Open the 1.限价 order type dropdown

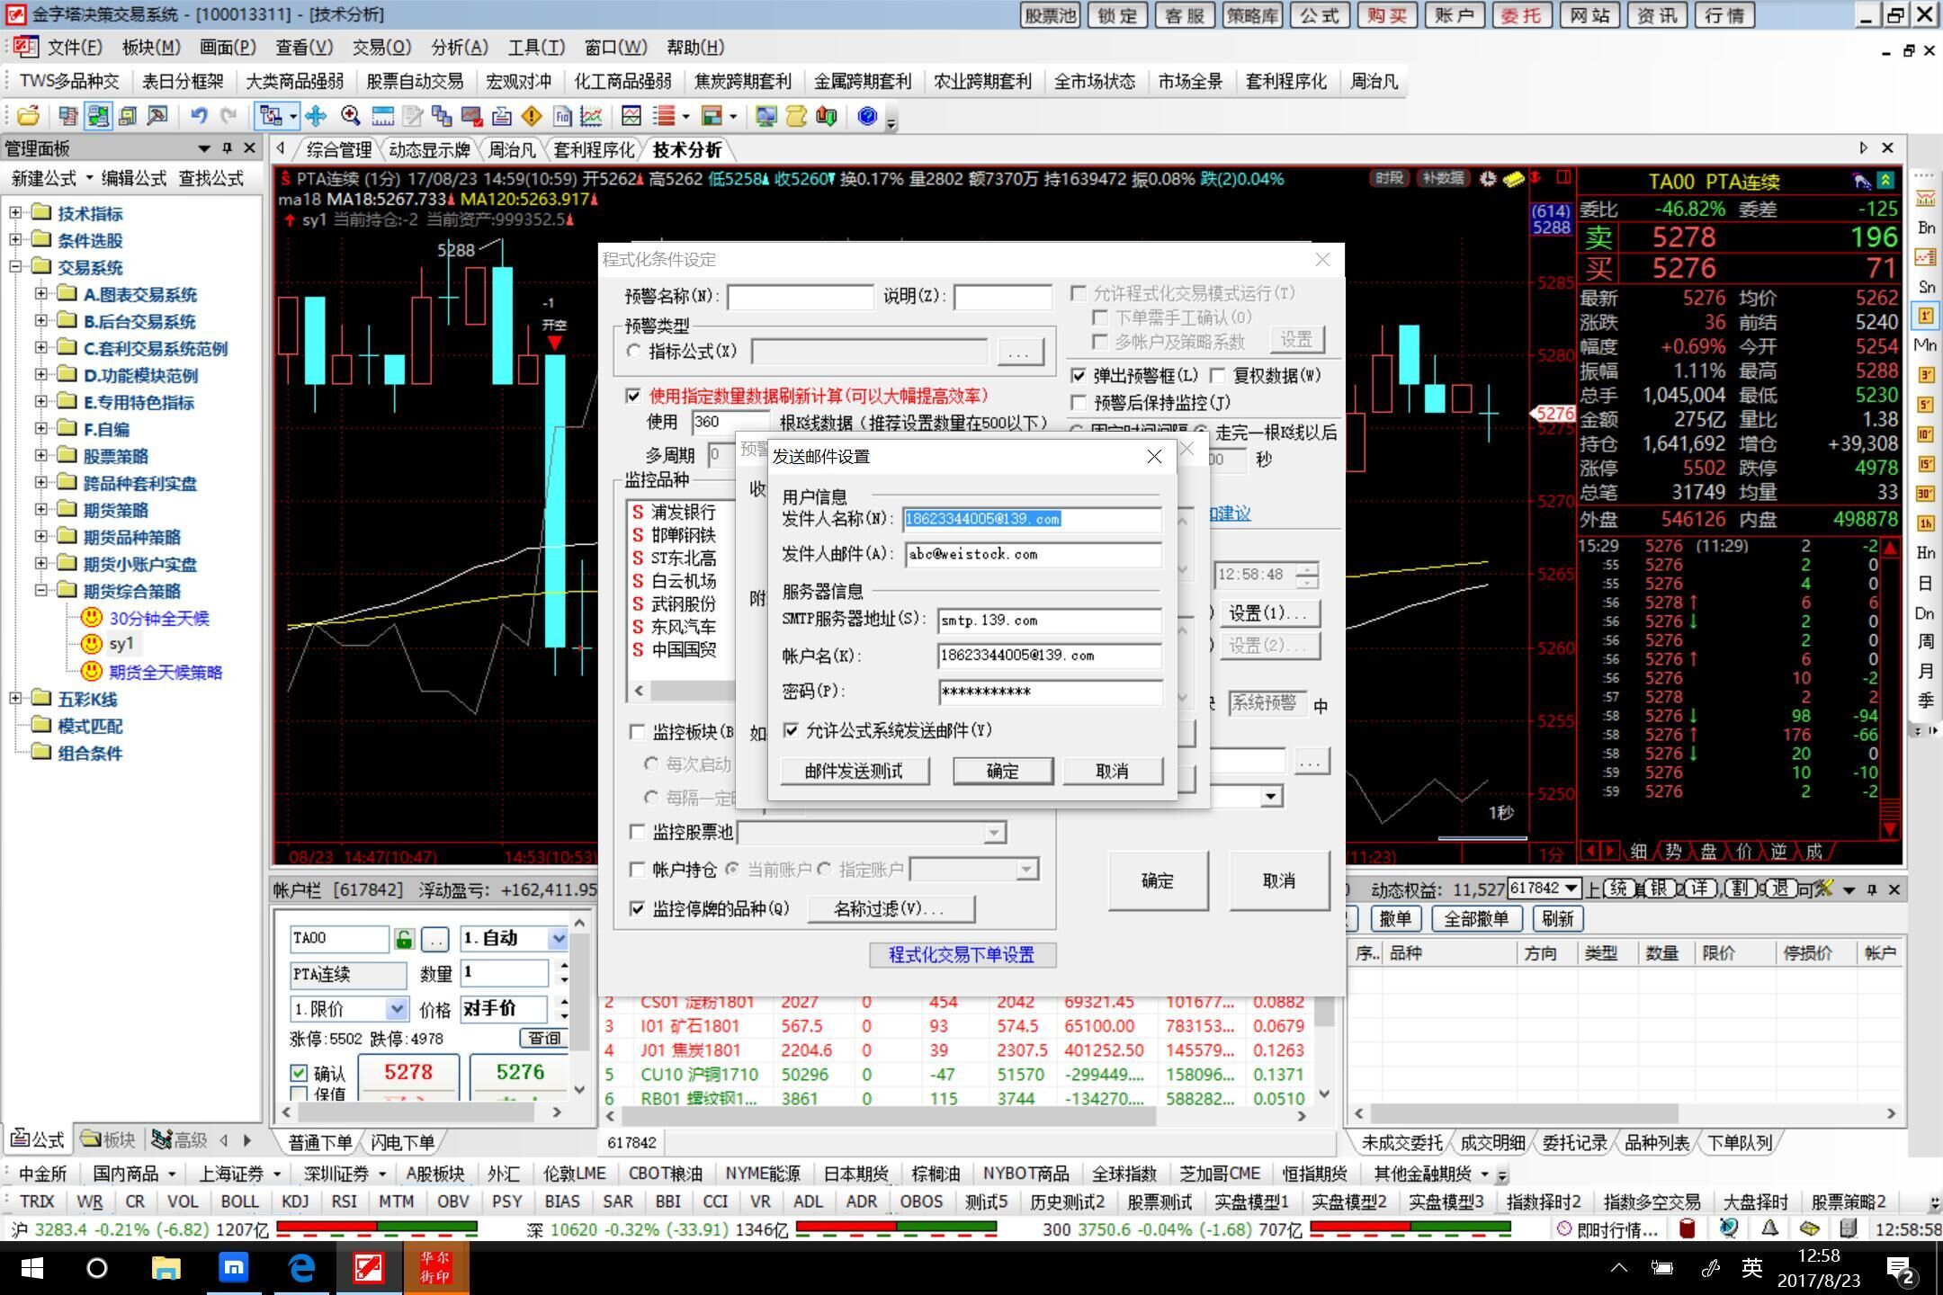(x=396, y=1009)
